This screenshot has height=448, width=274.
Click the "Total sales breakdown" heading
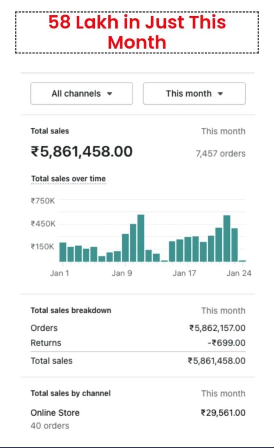71,310
